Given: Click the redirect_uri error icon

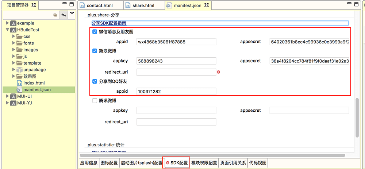Looking at the screenshot, I should click(218, 72).
